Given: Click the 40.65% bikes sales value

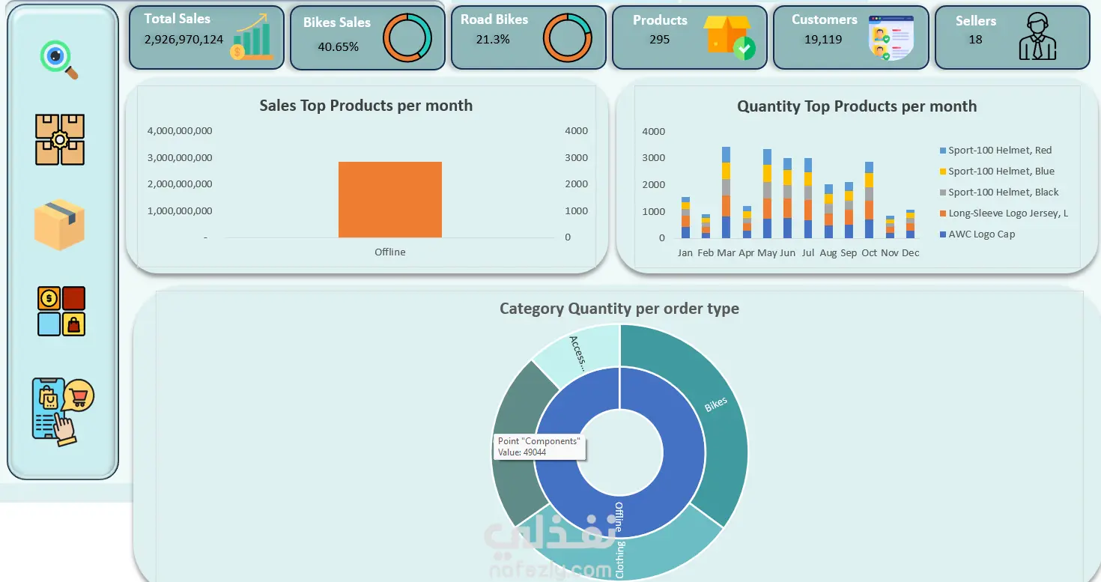Looking at the screenshot, I should coord(339,46).
